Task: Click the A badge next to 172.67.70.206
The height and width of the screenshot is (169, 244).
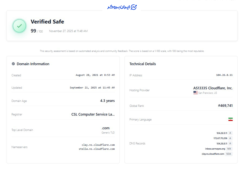Action: (x=230, y=138)
